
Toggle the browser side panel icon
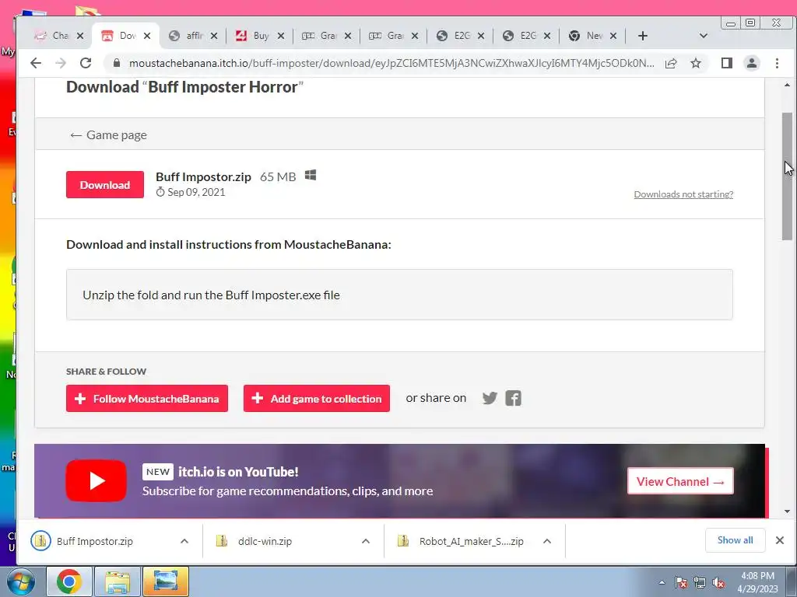(727, 63)
